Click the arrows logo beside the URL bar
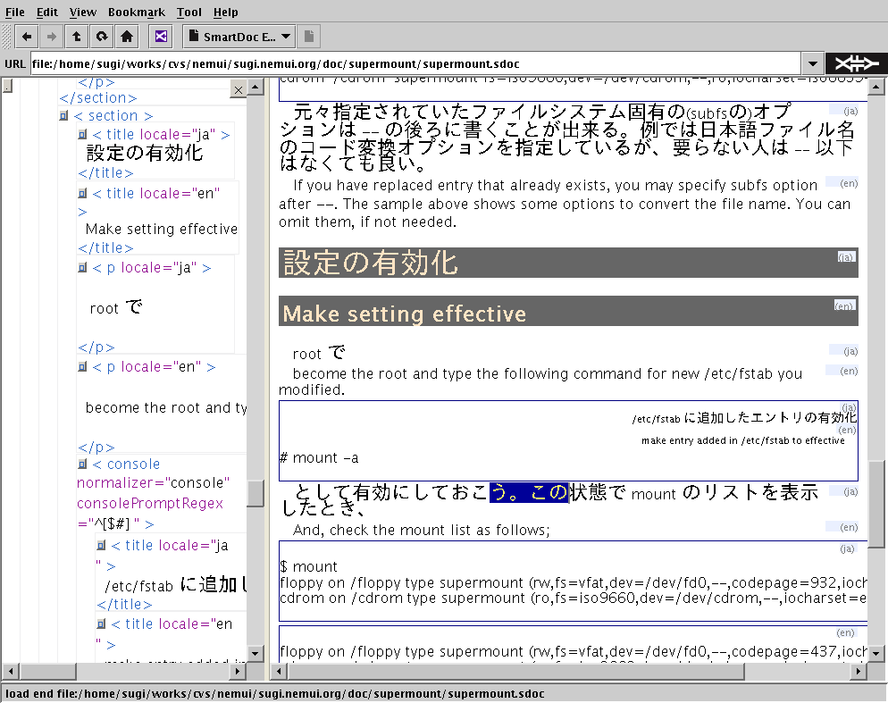This screenshot has height=703, width=888. click(x=856, y=63)
